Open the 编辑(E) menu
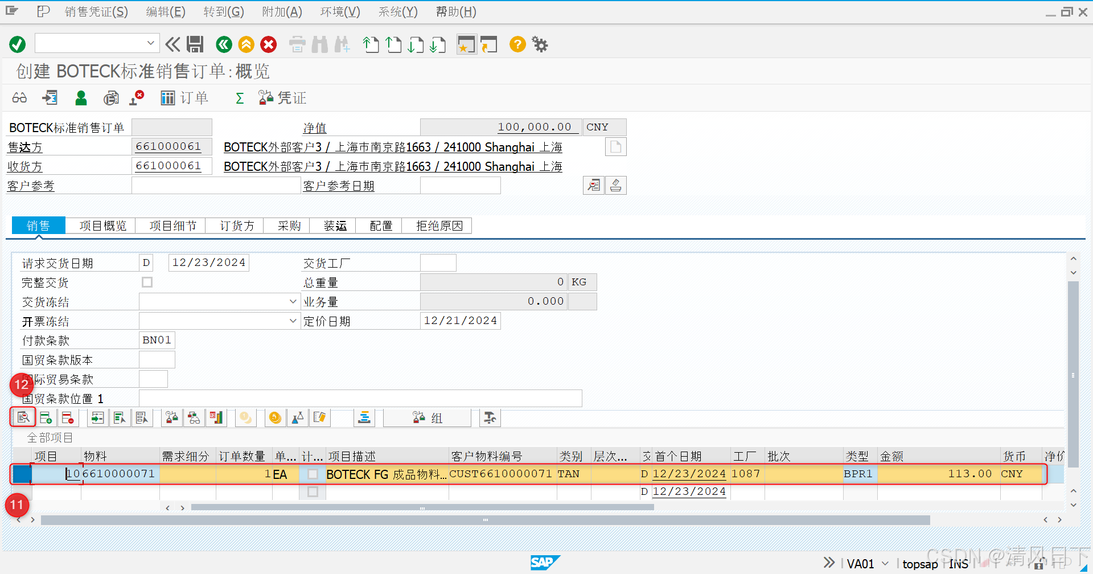The image size is (1093, 574). (x=166, y=11)
